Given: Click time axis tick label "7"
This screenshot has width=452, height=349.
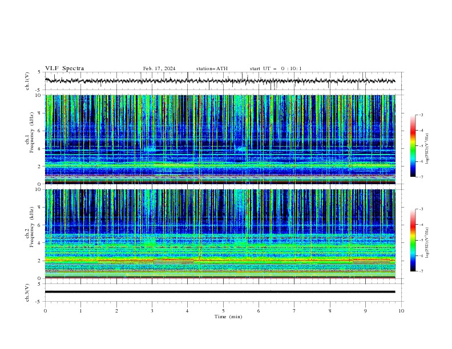Looking at the screenshot, I should pyautogui.click(x=294, y=311).
